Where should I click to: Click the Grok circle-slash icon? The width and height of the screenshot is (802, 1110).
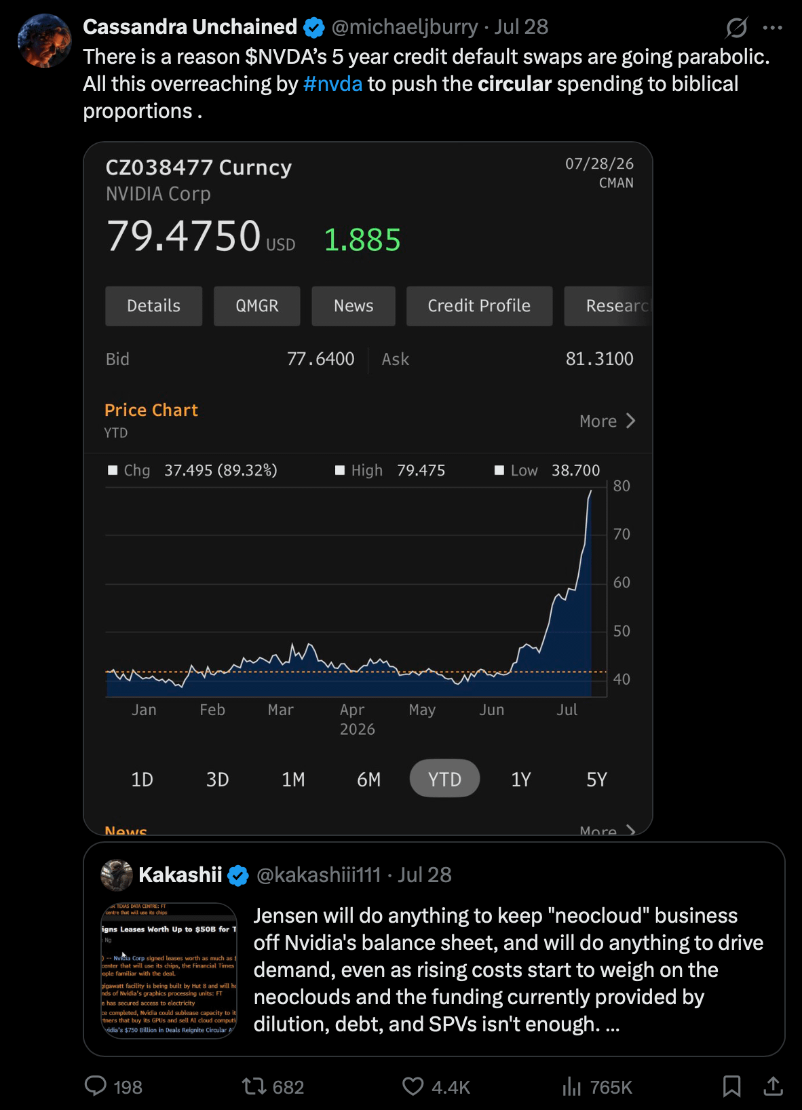(x=736, y=28)
